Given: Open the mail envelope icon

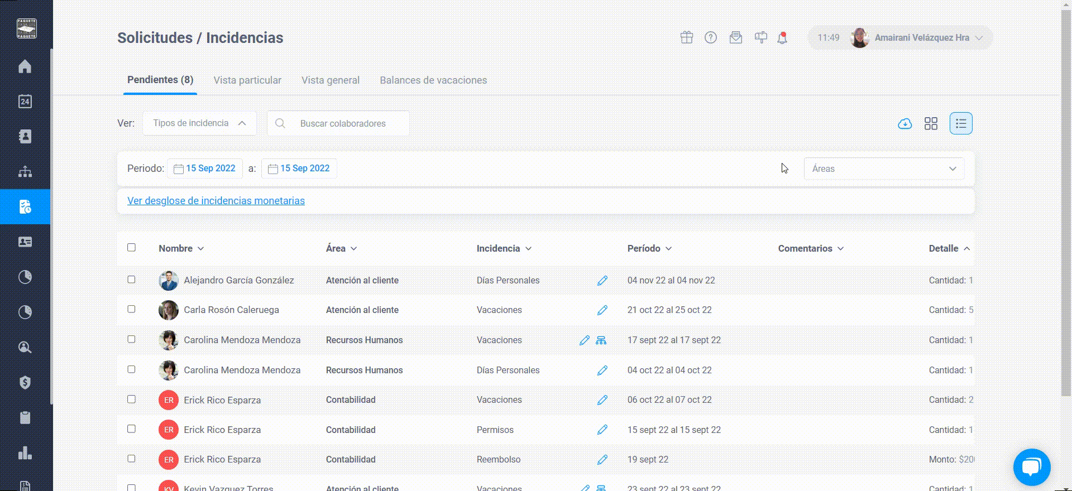Looking at the screenshot, I should [x=736, y=37].
